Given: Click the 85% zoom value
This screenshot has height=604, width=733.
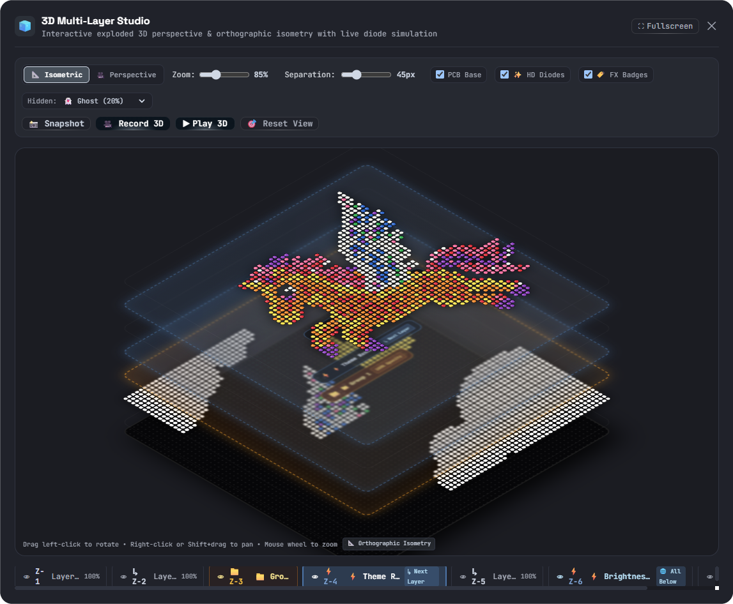Looking at the screenshot, I should [x=261, y=75].
